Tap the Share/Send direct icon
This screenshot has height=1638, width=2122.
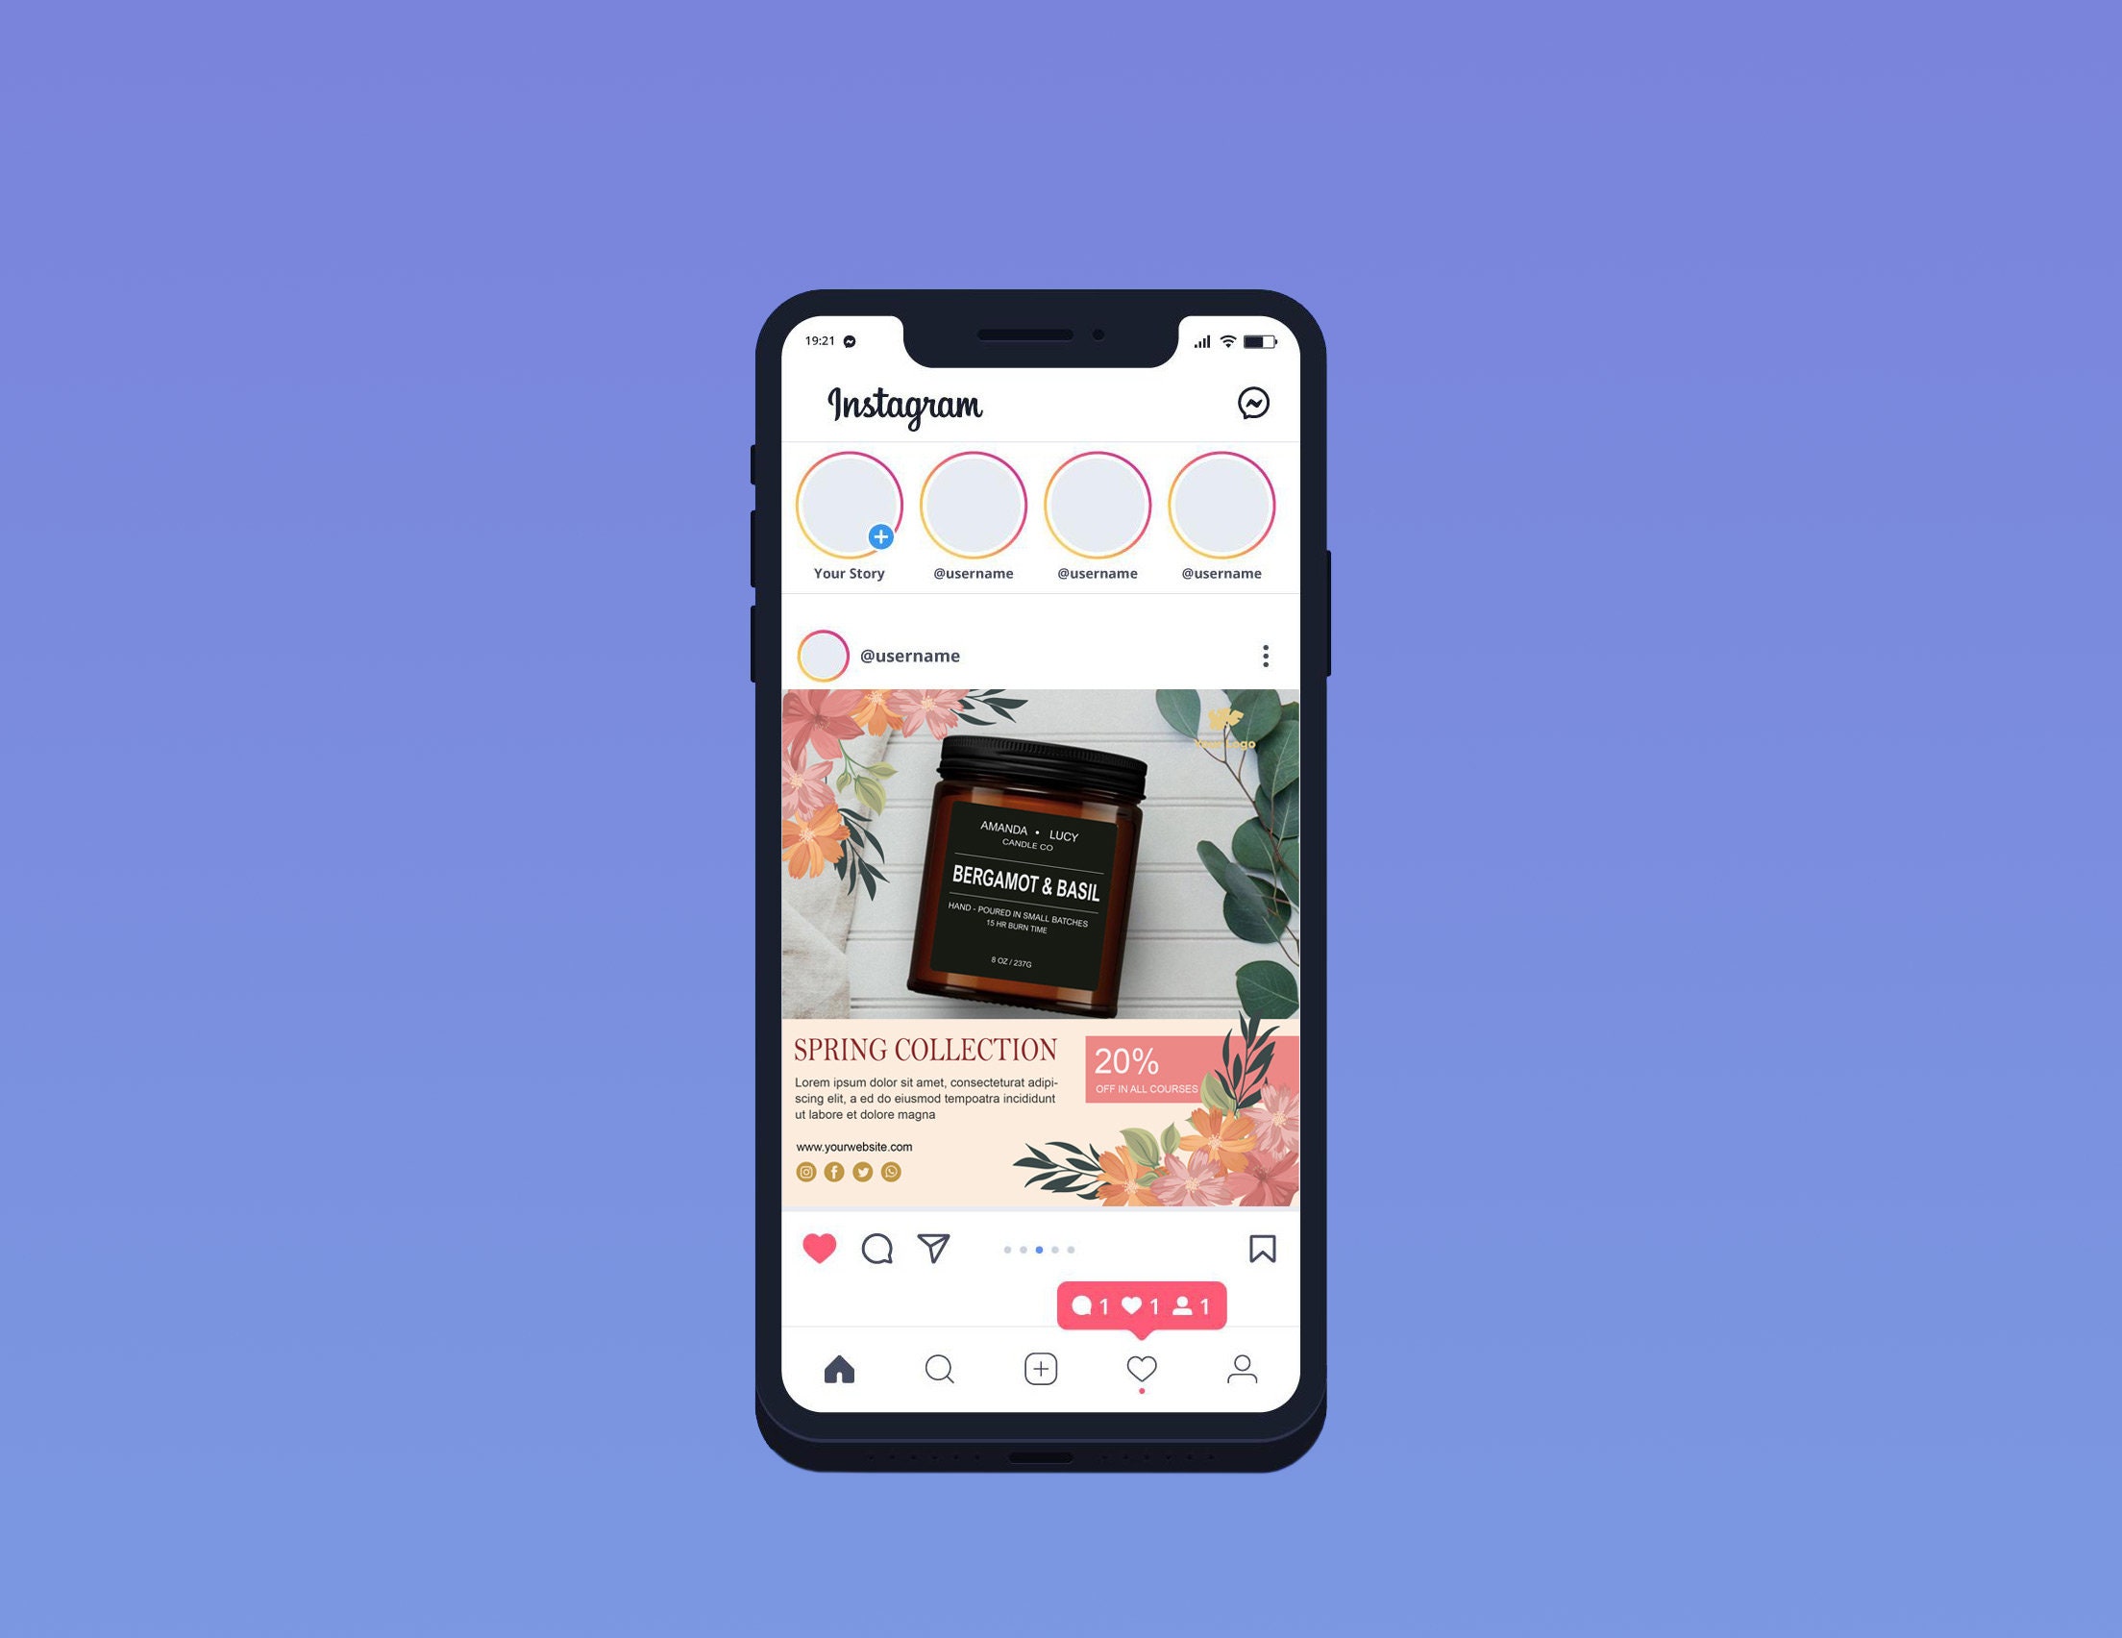coord(935,1249)
